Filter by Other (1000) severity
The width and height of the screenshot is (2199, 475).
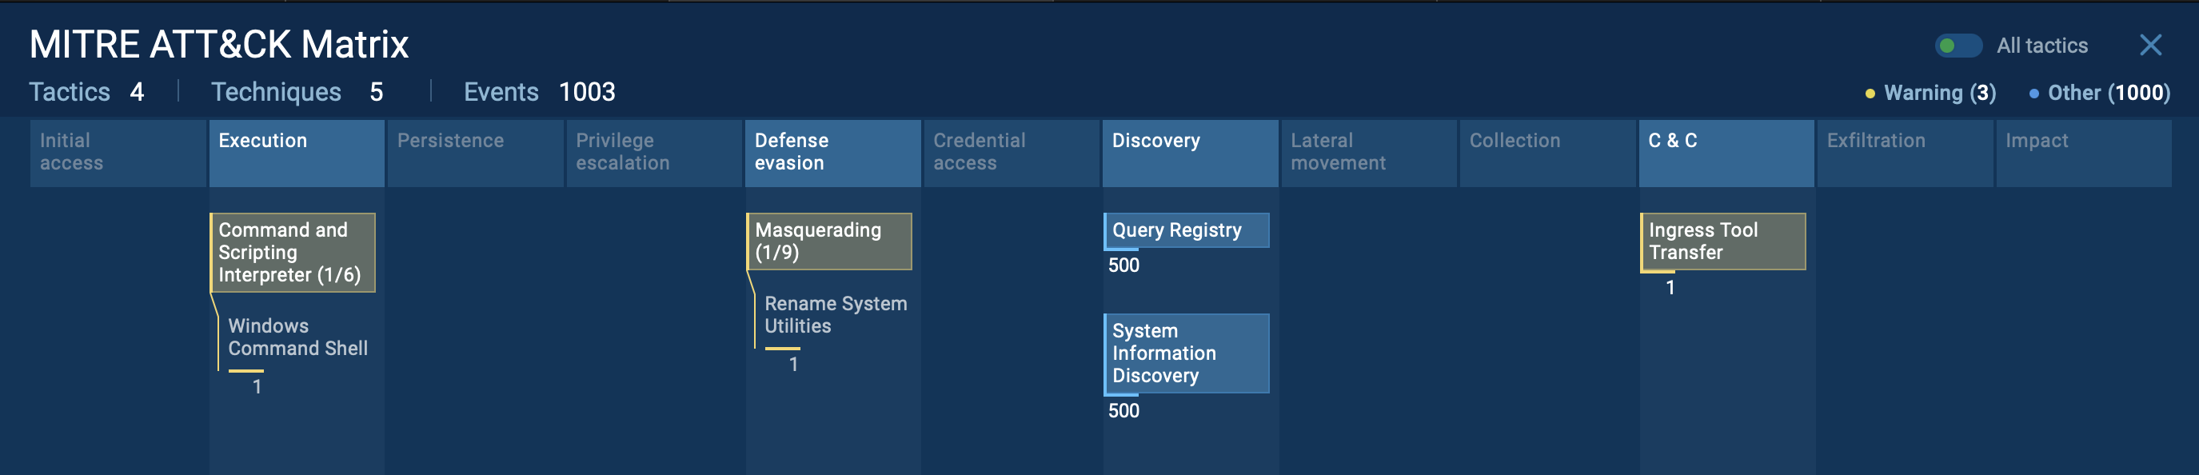click(x=2108, y=93)
